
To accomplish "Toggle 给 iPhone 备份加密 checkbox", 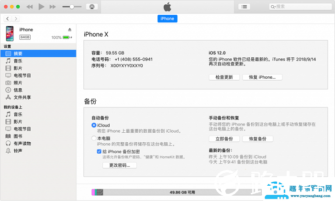I will pos(99,151).
